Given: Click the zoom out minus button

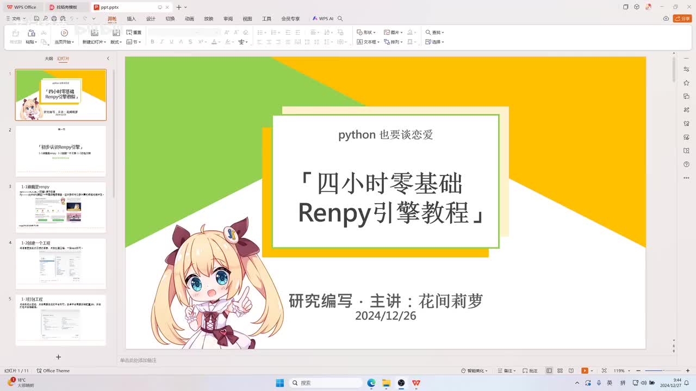Looking at the screenshot, I should coord(637,371).
